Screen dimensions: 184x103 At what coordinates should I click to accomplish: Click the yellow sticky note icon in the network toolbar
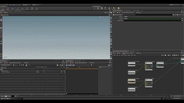click(x=175, y=55)
